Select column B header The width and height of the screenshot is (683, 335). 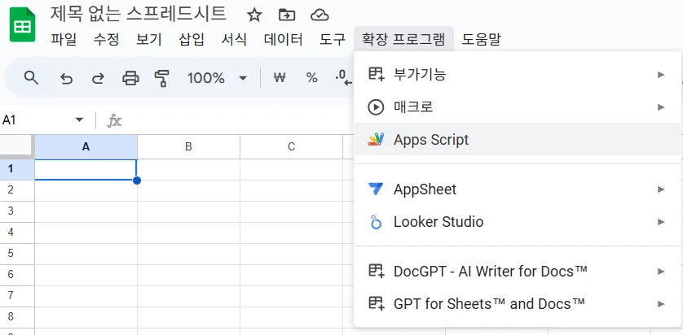click(188, 147)
